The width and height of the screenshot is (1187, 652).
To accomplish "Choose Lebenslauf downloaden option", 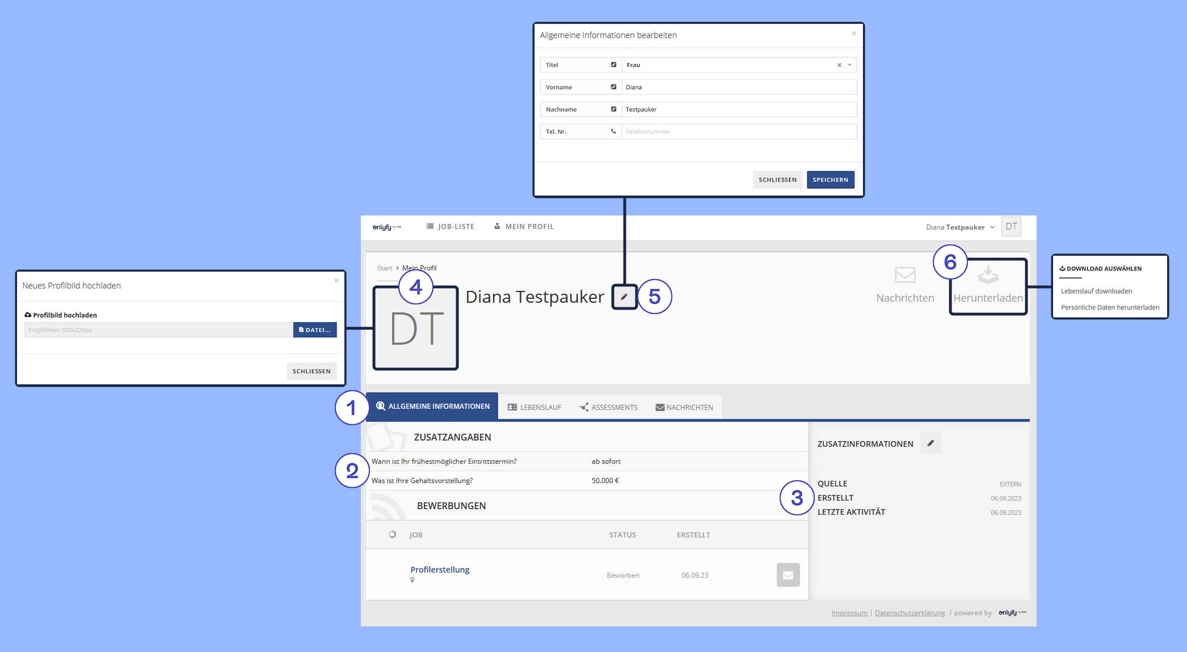I will (1096, 291).
